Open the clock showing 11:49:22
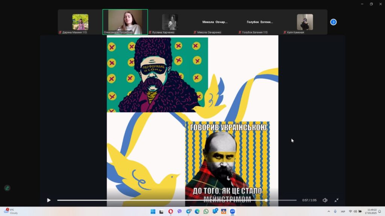The image size is (385, 216). click(x=370, y=211)
